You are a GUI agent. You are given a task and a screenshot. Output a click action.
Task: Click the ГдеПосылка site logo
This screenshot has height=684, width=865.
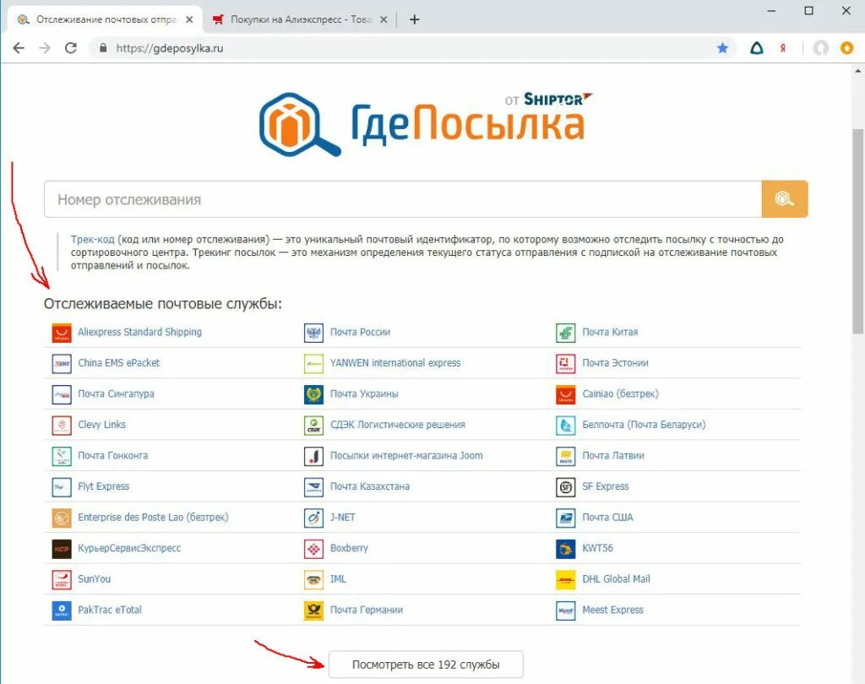(422, 121)
